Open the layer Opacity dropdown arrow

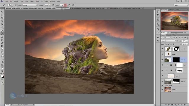coord(187,41)
